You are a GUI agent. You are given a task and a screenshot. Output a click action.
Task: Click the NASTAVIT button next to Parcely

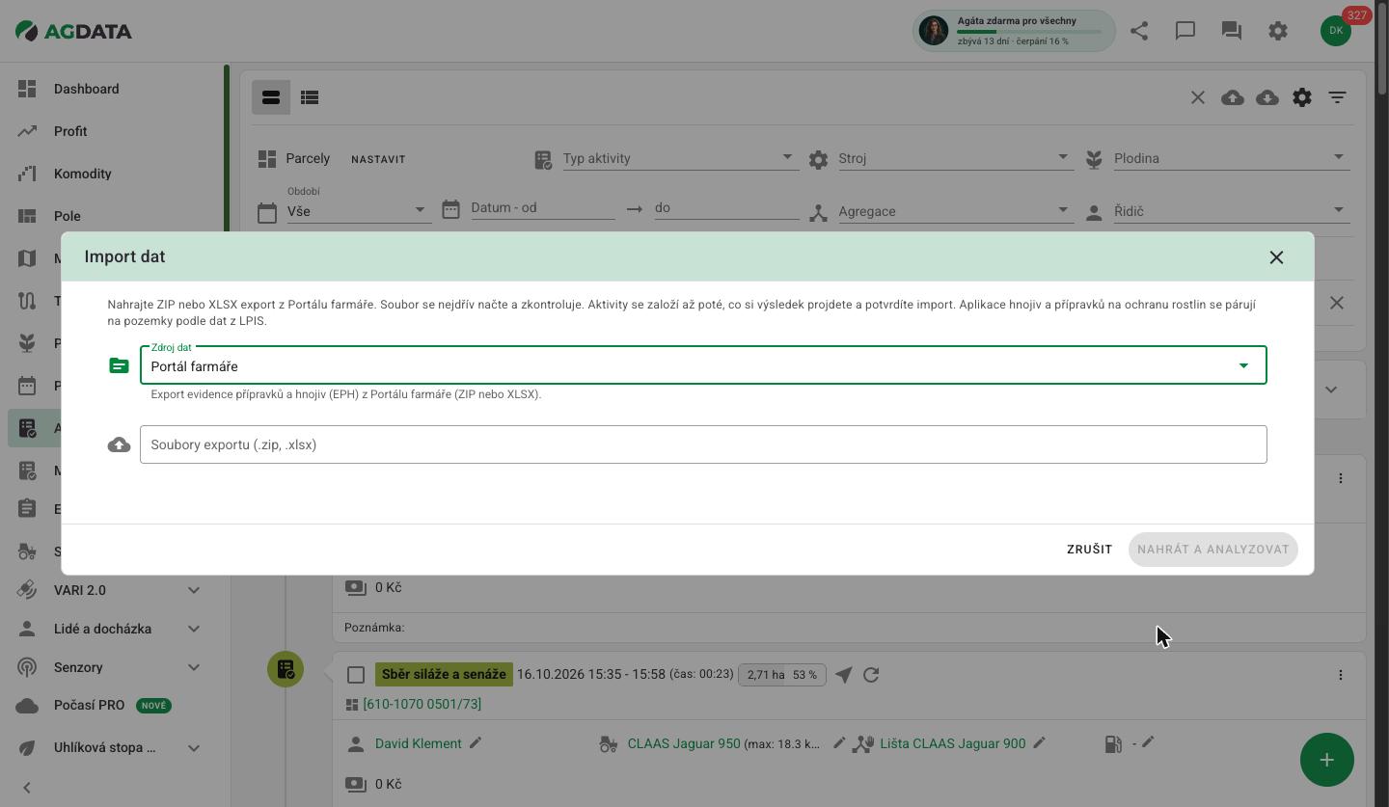(x=378, y=159)
